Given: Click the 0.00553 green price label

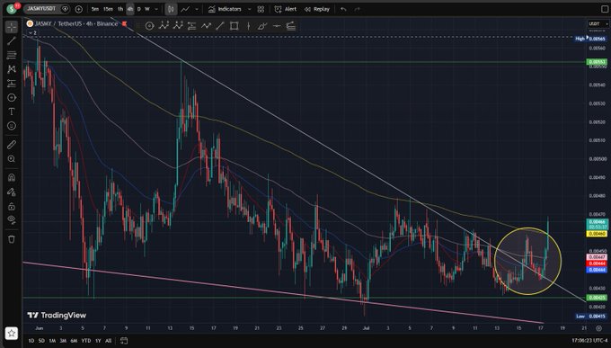Looking at the screenshot, I should click(597, 62).
